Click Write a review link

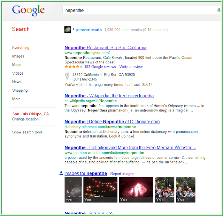coord(131,67)
